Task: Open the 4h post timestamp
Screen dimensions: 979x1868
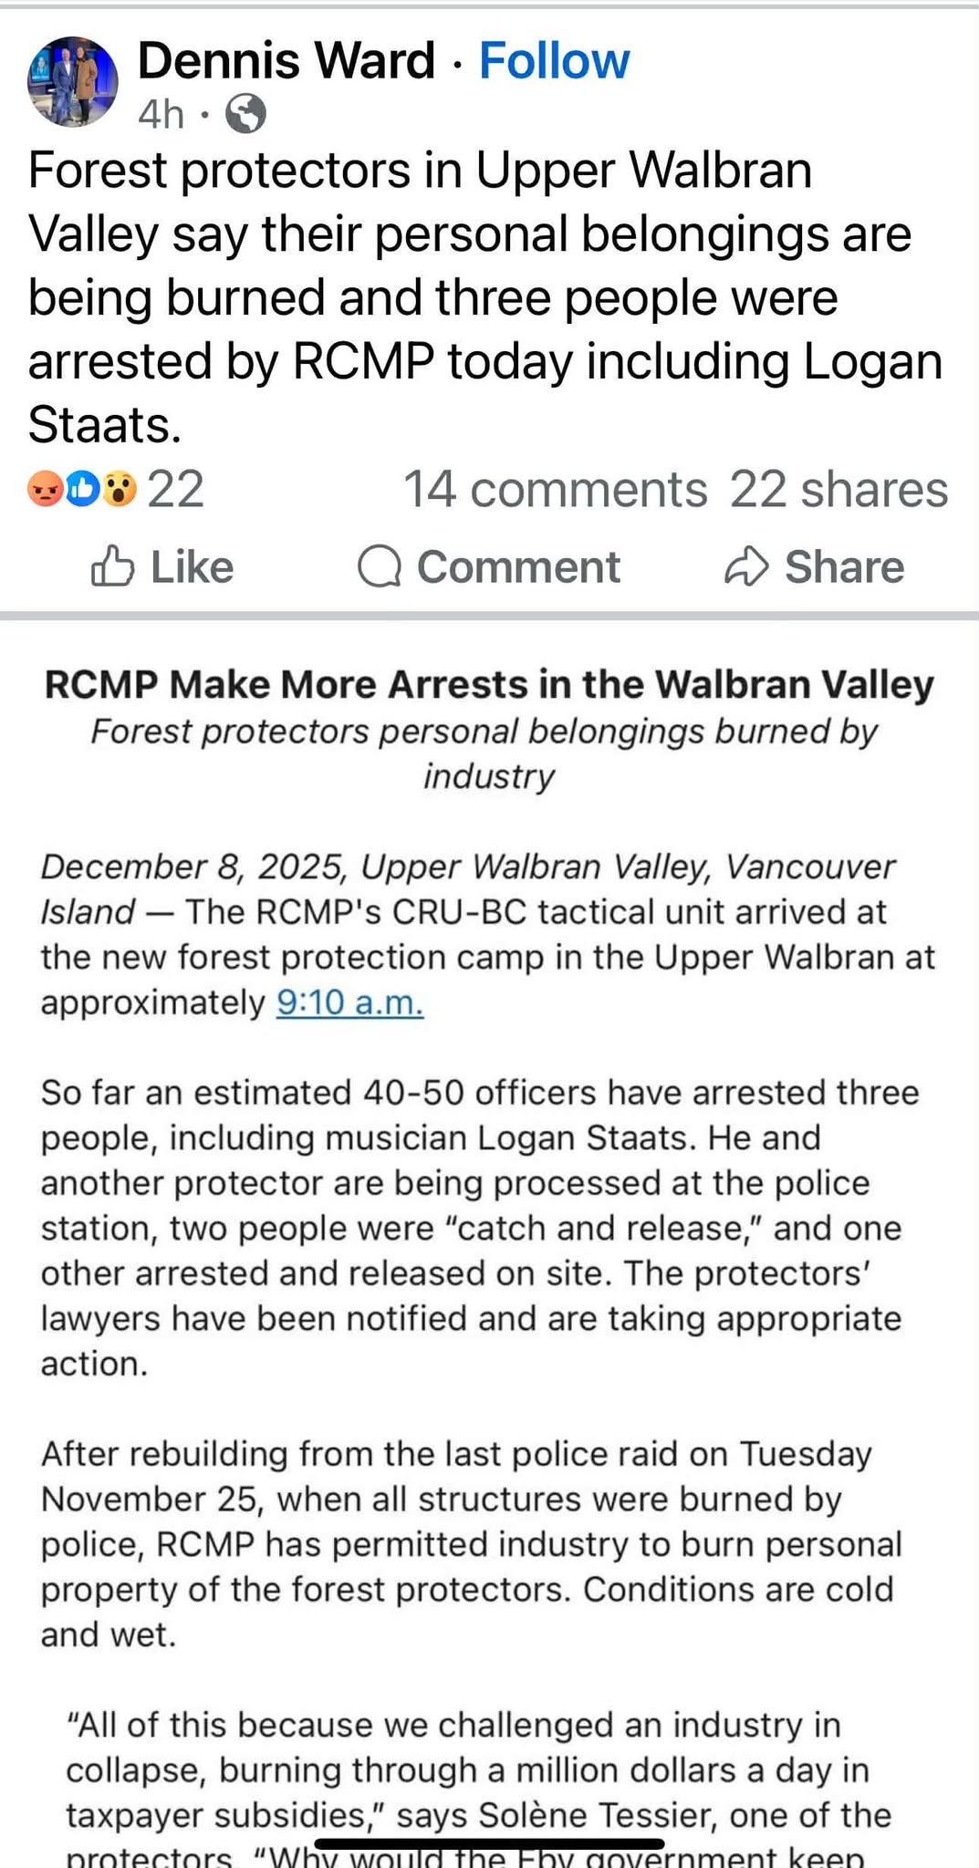Action: pos(161,115)
